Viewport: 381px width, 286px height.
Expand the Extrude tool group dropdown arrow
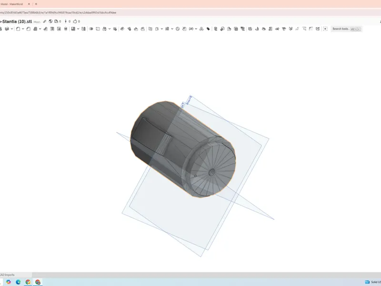point(11,29)
